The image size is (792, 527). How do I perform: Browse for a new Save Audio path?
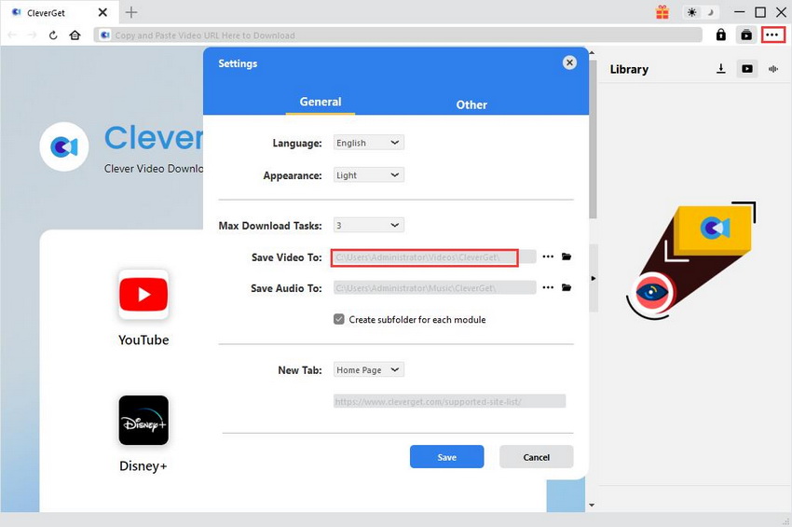(x=548, y=288)
